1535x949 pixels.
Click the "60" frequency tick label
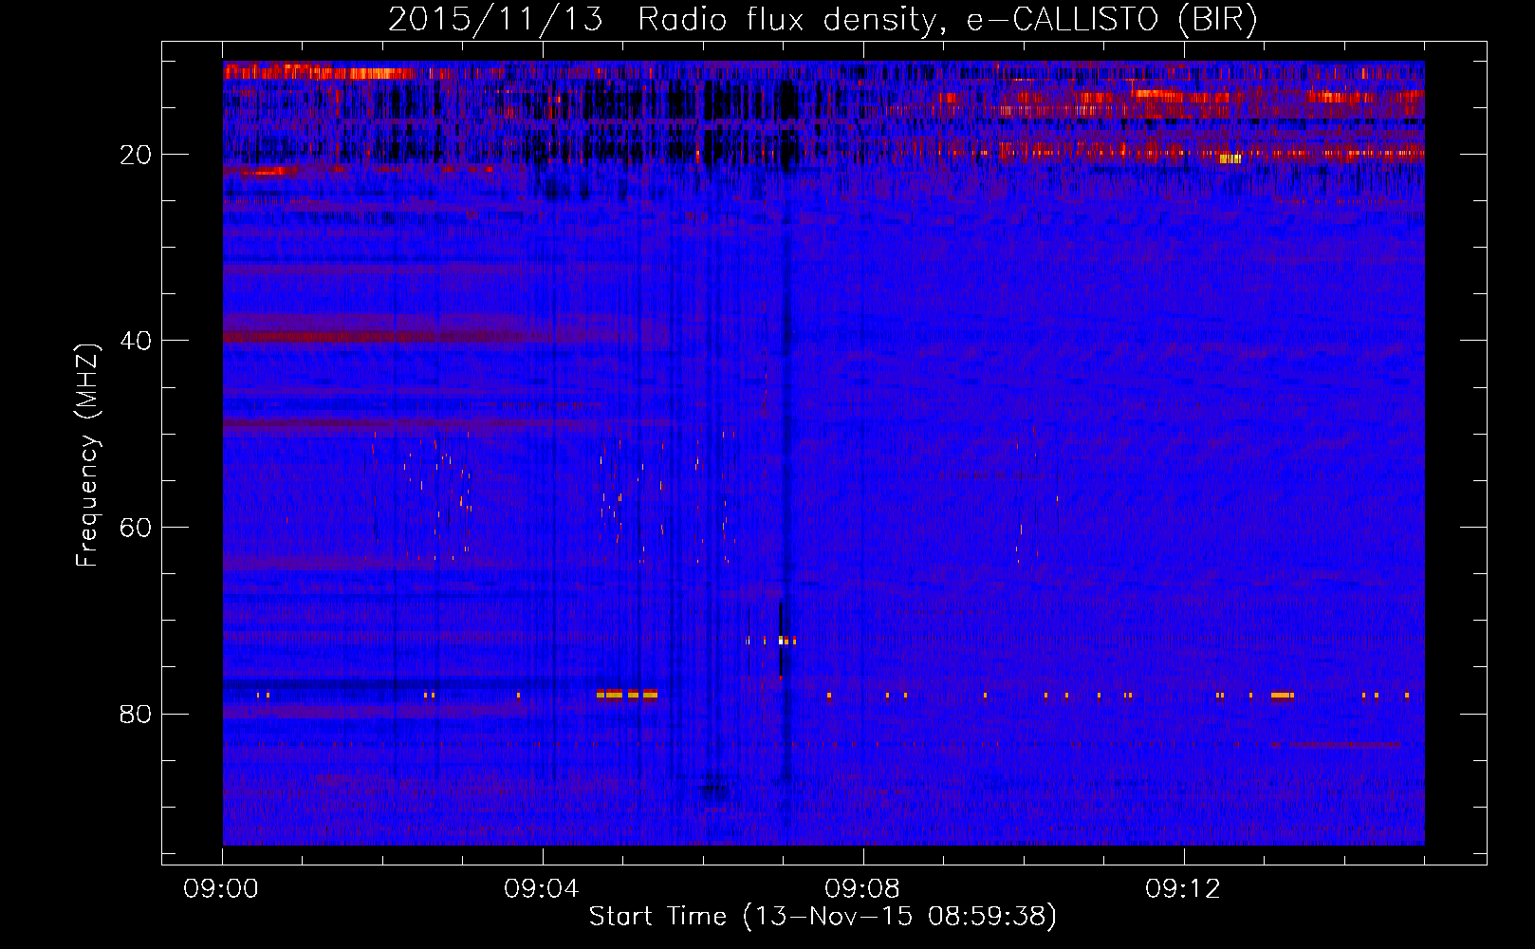coord(137,528)
